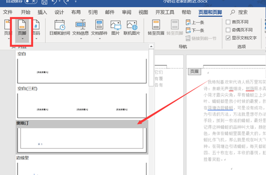
Task: Expand the 文档部件 dropdown arrow
Action: coord(100,39)
